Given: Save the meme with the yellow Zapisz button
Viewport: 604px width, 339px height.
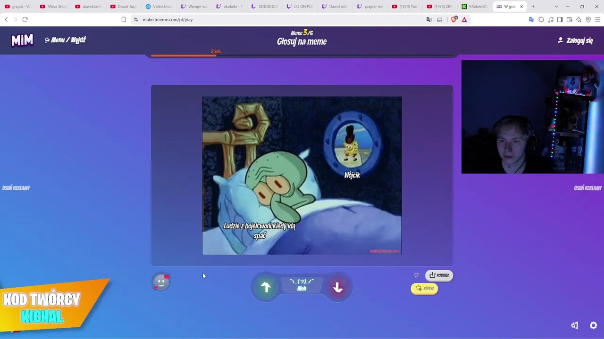Looking at the screenshot, I should coord(424,288).
